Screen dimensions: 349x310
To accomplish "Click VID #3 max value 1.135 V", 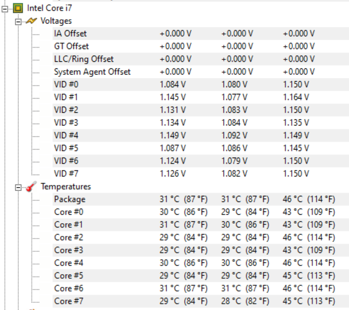I will (x=296, y=123).
